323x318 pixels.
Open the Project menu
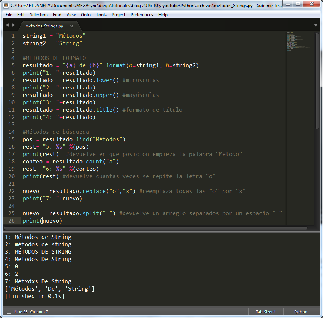click(118, 15)
